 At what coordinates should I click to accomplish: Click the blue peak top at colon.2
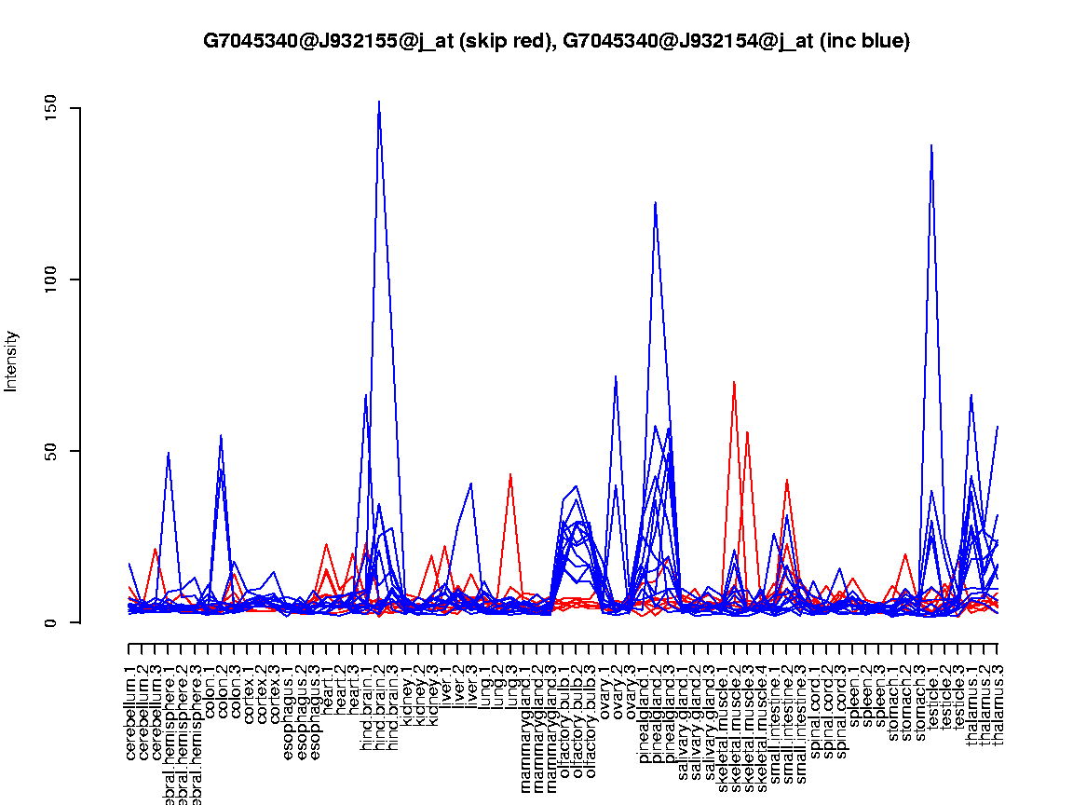221,435
